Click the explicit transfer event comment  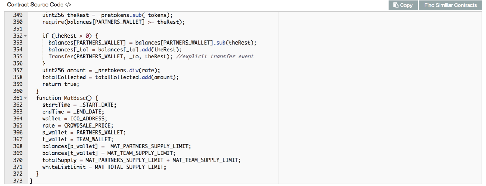(215, 56)
